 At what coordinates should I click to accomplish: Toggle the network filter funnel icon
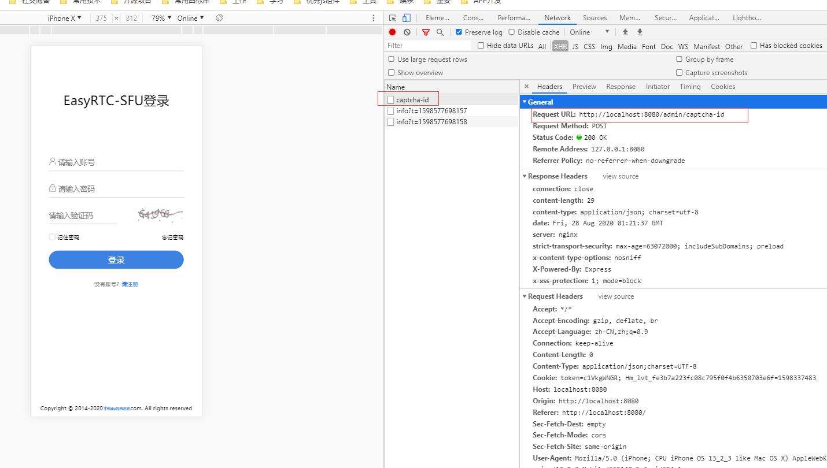click(x=426, y=32)
